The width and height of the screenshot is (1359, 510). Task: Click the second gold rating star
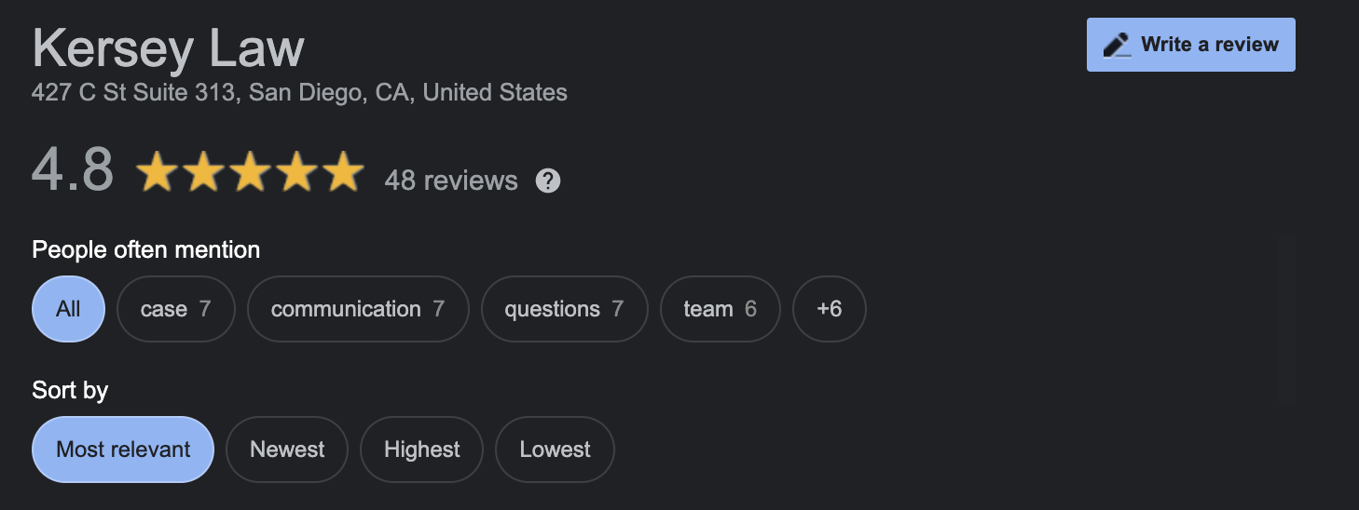(204, 173)
